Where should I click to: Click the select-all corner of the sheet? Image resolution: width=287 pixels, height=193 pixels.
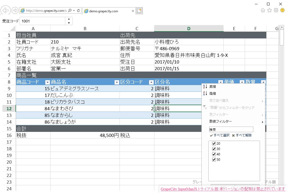9,29
